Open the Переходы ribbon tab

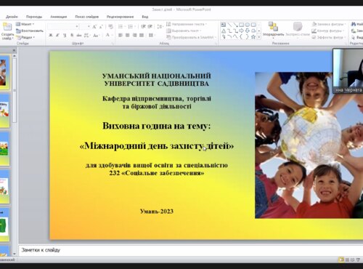[x=34, y=17]
